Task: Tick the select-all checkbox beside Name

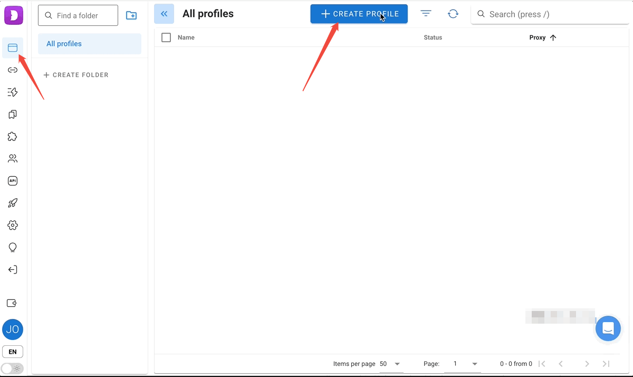Action: point(166,37)
